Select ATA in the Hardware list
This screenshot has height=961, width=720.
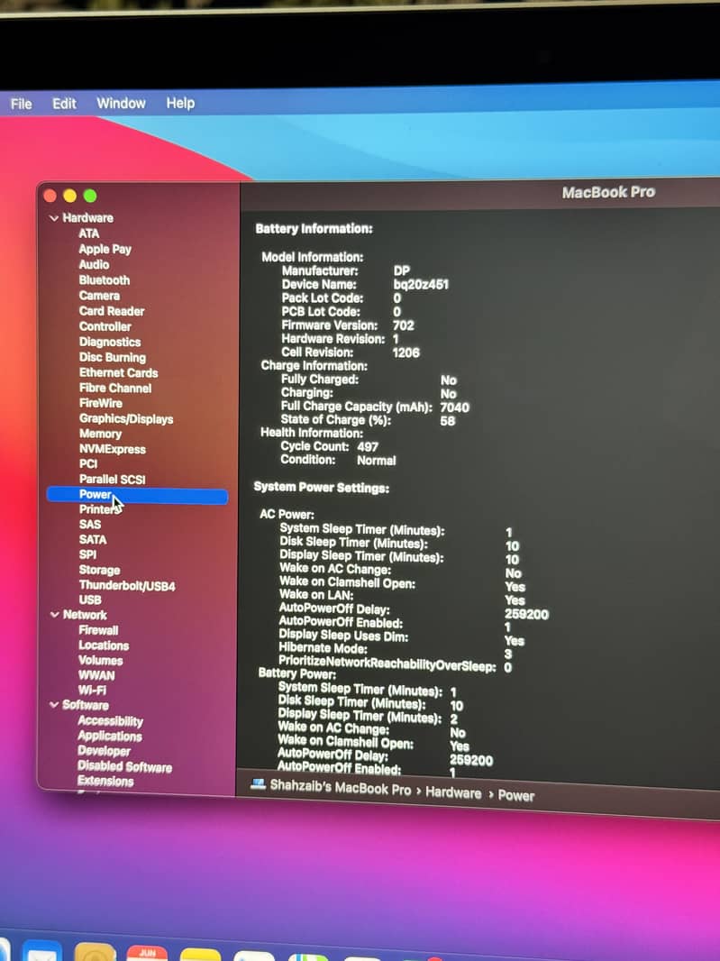pos(89,233)
